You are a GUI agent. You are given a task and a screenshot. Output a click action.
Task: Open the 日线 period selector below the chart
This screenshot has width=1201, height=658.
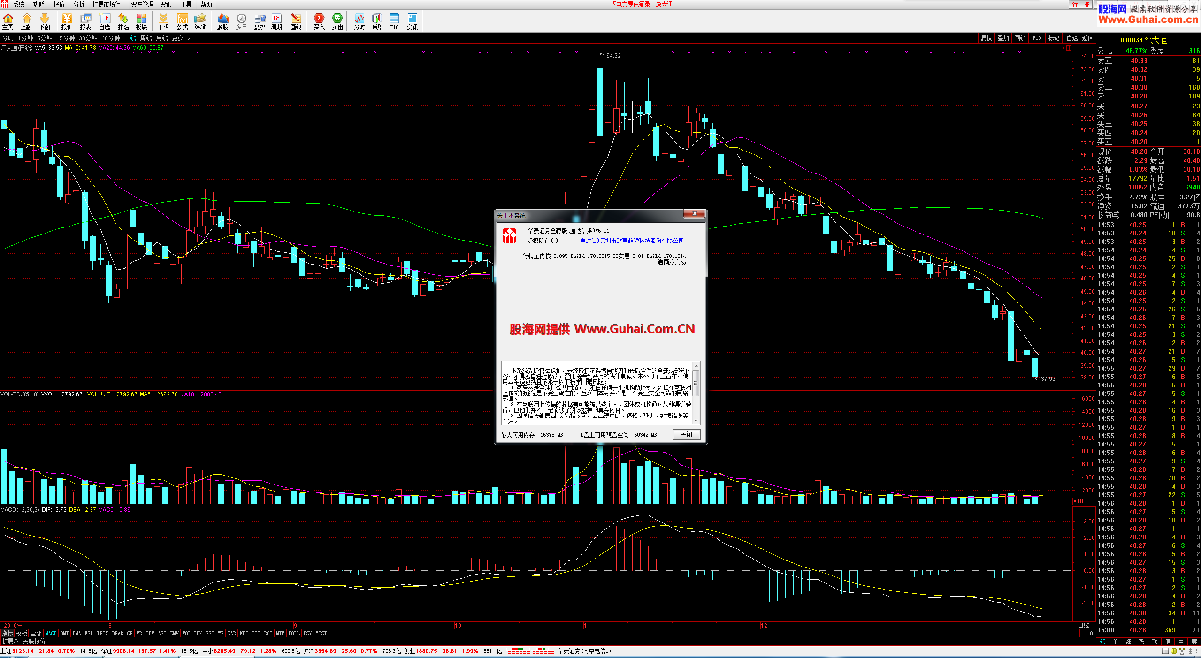pyautogui.click(x=1083, y=625)
